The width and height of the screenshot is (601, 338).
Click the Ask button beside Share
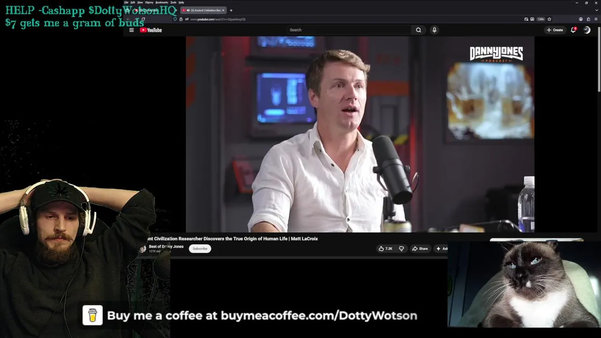[x=441, y=249]
